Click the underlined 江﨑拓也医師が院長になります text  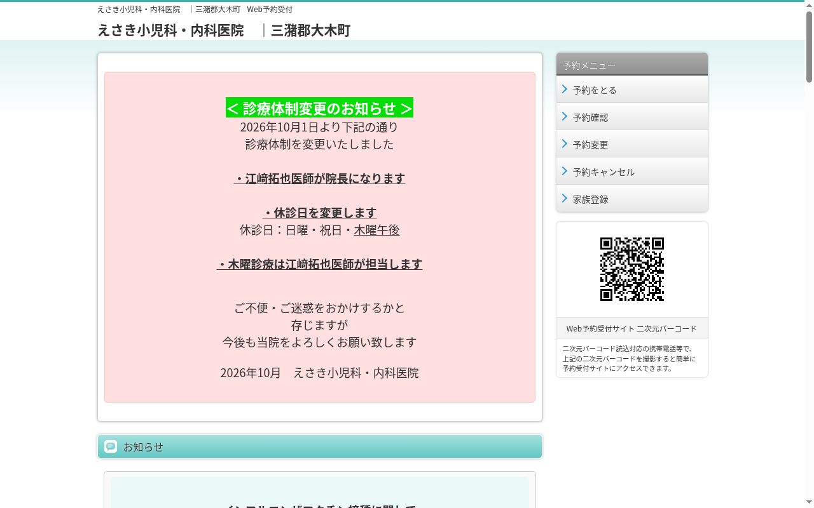319,178
